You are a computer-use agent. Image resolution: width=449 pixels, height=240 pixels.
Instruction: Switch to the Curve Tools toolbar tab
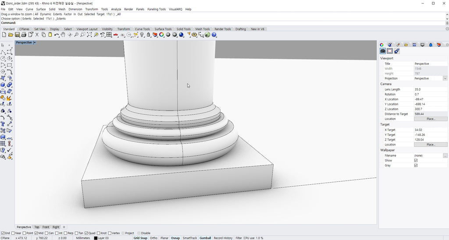click(x=142, y=29)
